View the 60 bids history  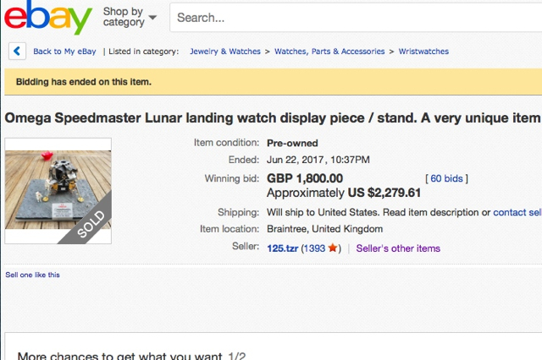tap(448, 178)
